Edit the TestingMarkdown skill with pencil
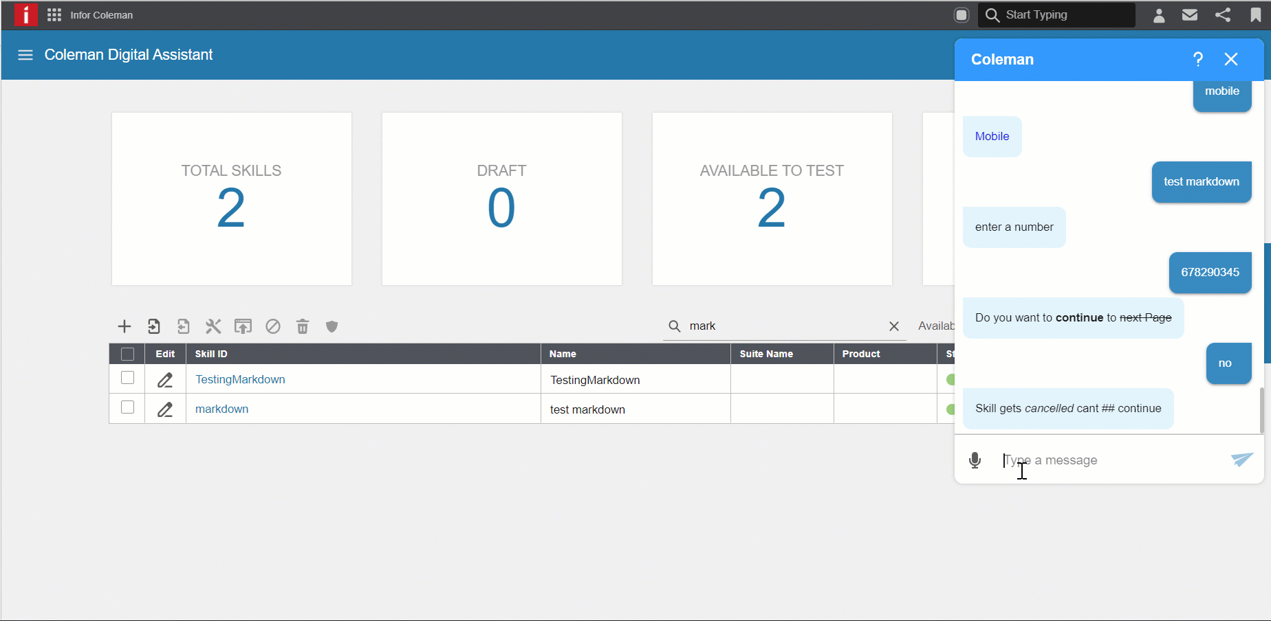The height and width of the screenshot is (621, 1271). (165, 380)
